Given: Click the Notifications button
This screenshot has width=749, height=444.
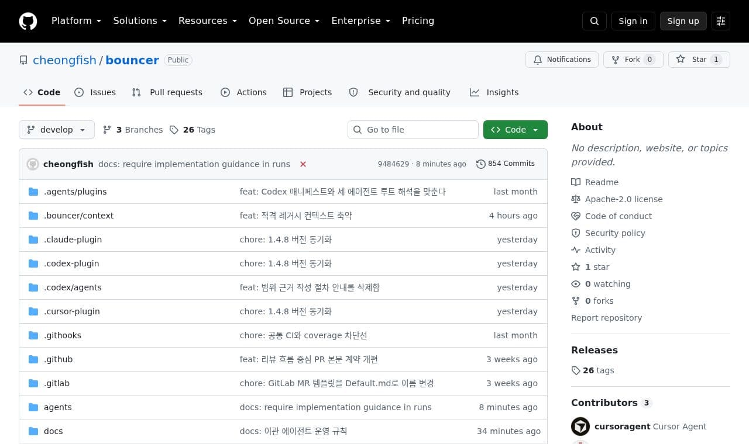Looking at the screenshot, I should pyautogui.click(x=562, y=60).
